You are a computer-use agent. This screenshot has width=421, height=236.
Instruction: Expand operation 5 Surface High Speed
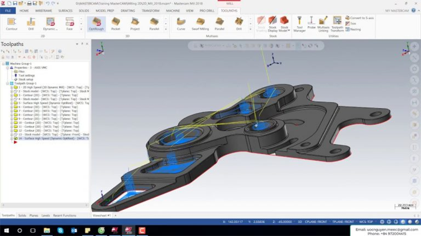(x=12, y=103)
